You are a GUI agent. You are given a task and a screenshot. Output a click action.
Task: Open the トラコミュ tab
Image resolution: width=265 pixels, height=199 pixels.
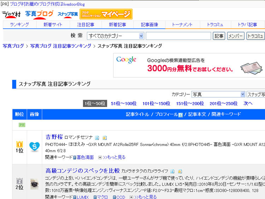pos(215,25)
